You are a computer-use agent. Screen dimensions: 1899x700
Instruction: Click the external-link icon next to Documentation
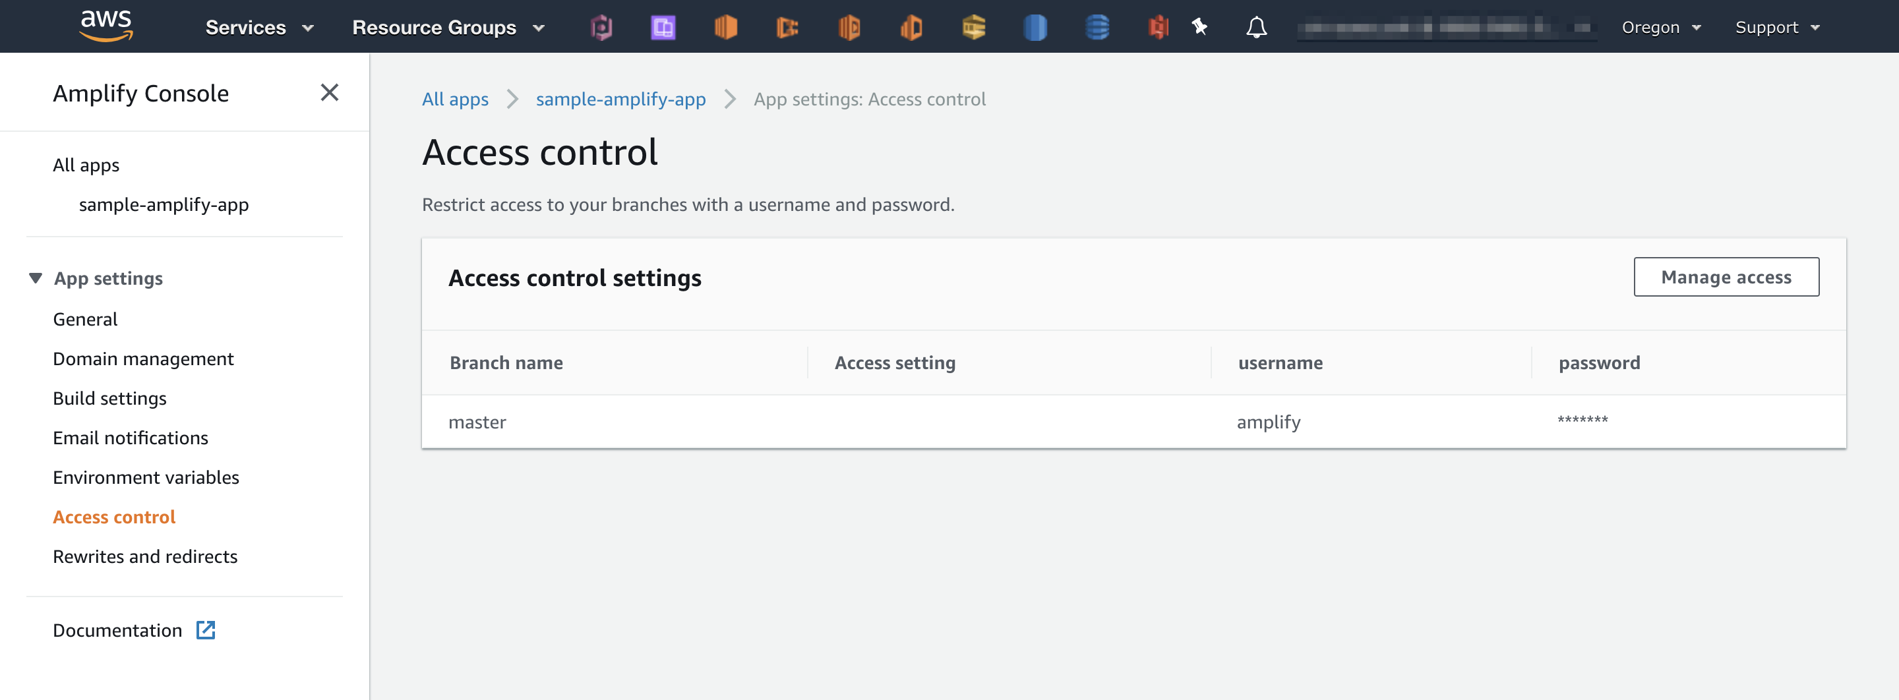206,630
